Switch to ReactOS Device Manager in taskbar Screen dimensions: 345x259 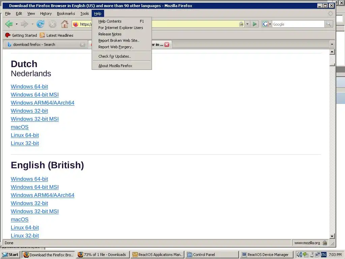coord(267,255)
